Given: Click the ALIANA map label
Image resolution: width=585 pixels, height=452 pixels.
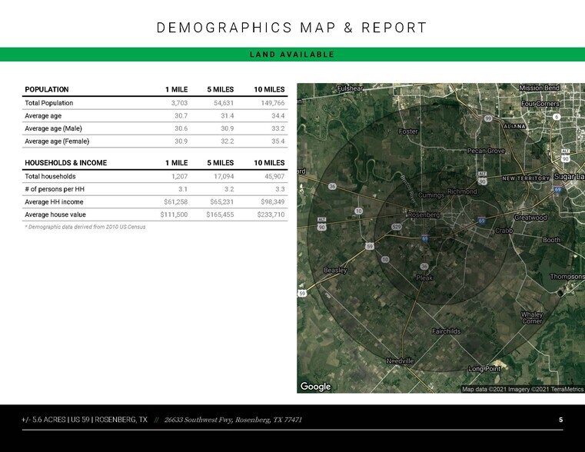Looking at the screenshot, I should [514, 126].
